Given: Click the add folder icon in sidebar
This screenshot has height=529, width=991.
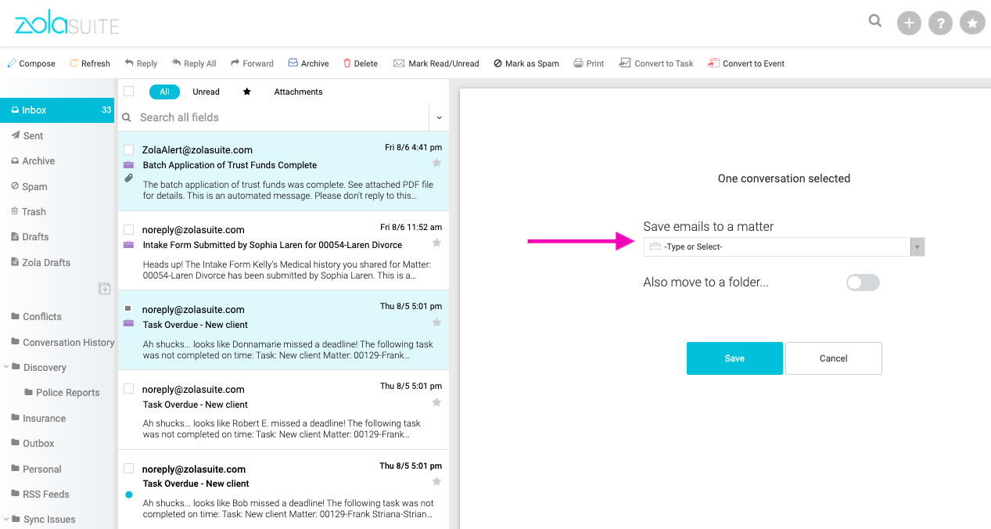Looking at the screenshot, I should coord(104,289).
